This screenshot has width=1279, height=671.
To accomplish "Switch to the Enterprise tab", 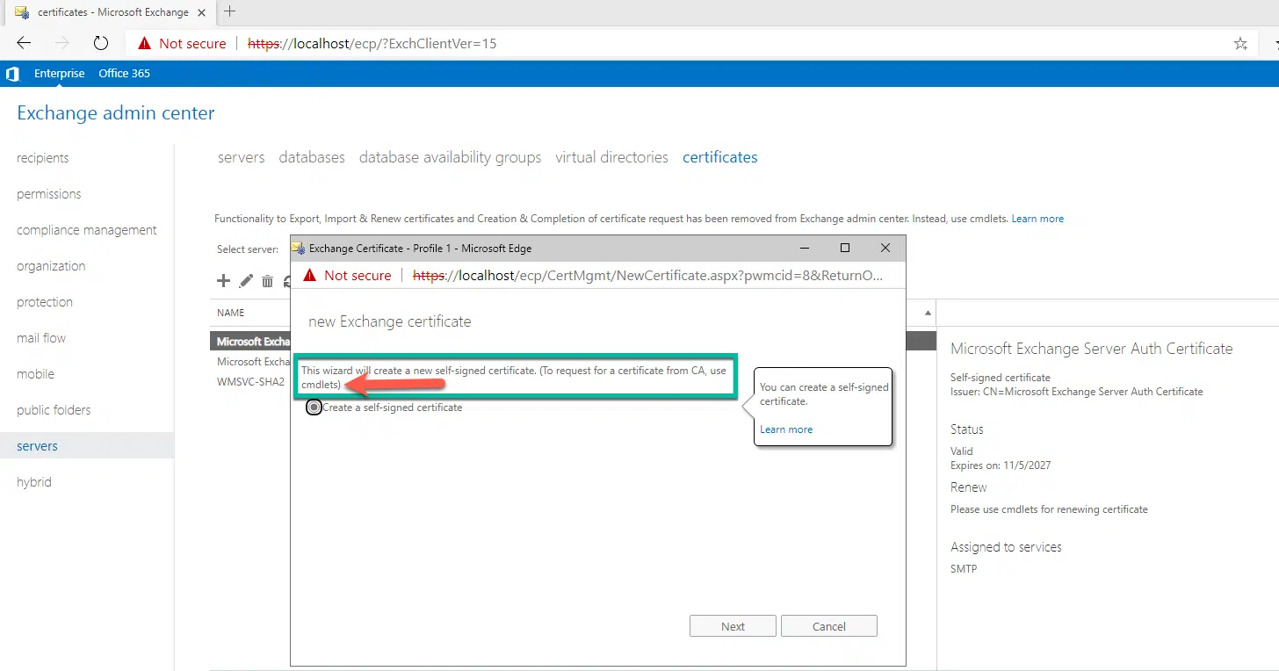I will coord(60,74).
